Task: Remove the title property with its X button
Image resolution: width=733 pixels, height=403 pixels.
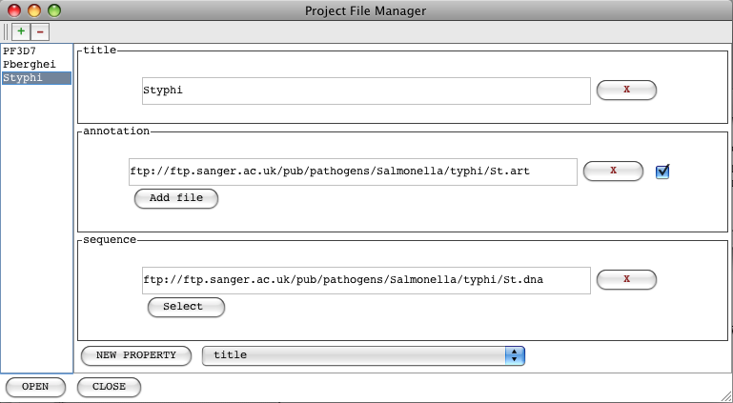Action: pyautogui.click(x=626, y=90)
